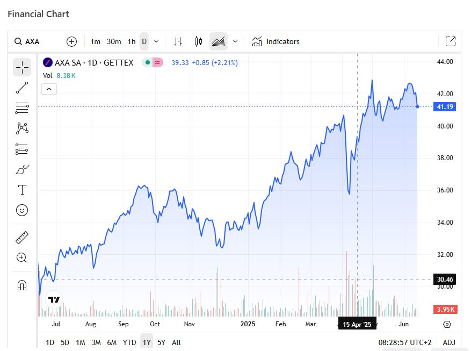Click the 41.19 current price label
This screenshot has height=351, width=471.
pyautogui.click(x=445, y=106)
